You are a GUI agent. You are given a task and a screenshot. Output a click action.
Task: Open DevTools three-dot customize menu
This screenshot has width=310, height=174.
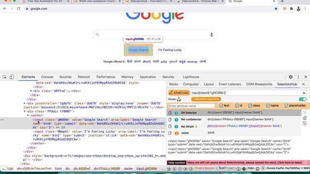click(298, 77)
